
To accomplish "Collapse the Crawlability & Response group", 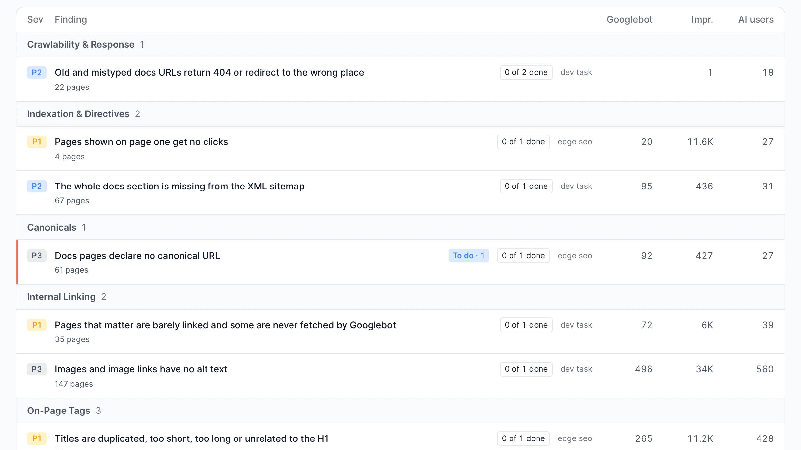I will tap(400, 44).
